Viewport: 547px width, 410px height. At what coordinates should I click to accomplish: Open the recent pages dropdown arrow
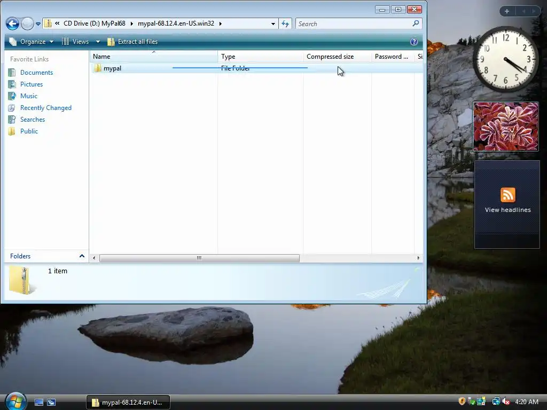pos(38,24)
